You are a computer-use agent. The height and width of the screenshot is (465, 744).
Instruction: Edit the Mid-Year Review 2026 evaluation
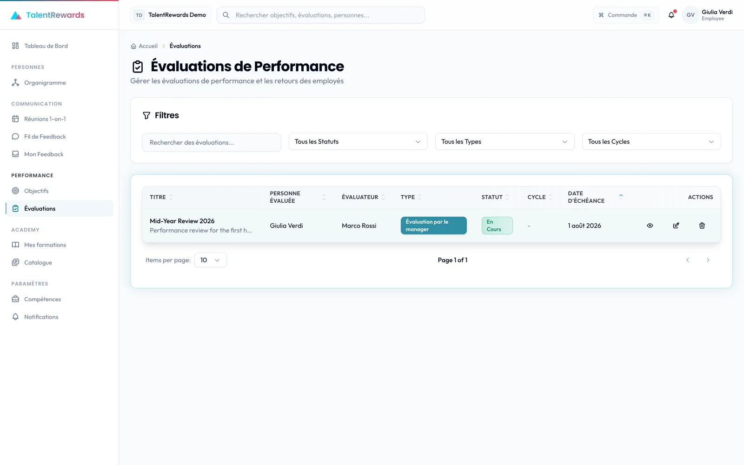pyautogui.click(x=676, y=226)
